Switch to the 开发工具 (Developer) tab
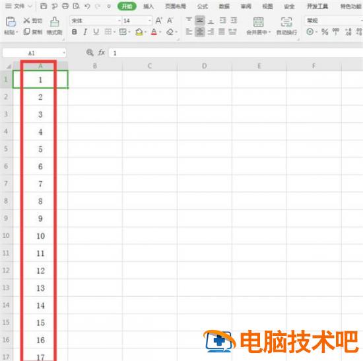 (317, 6)
